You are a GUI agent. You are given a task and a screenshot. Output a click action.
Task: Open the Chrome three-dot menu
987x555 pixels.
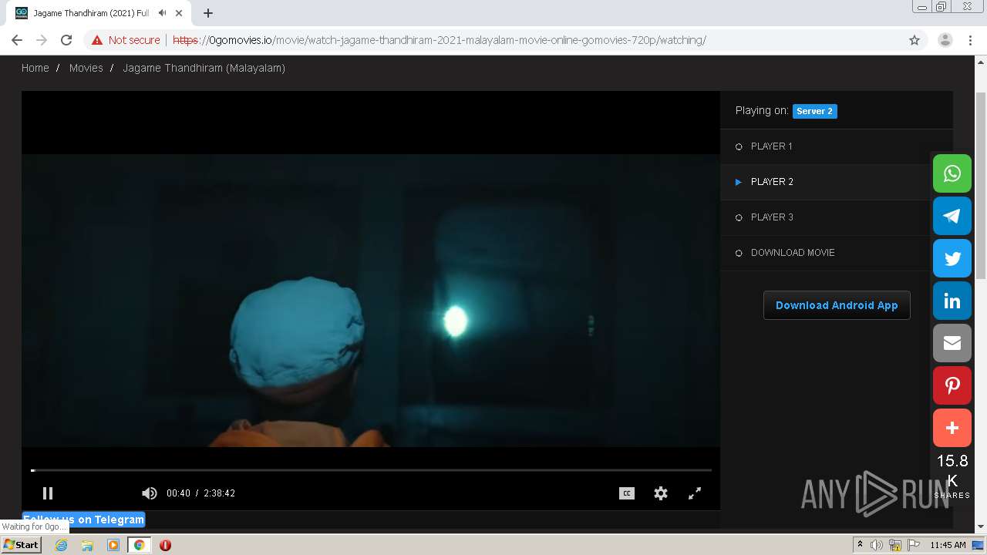point(971,40)
